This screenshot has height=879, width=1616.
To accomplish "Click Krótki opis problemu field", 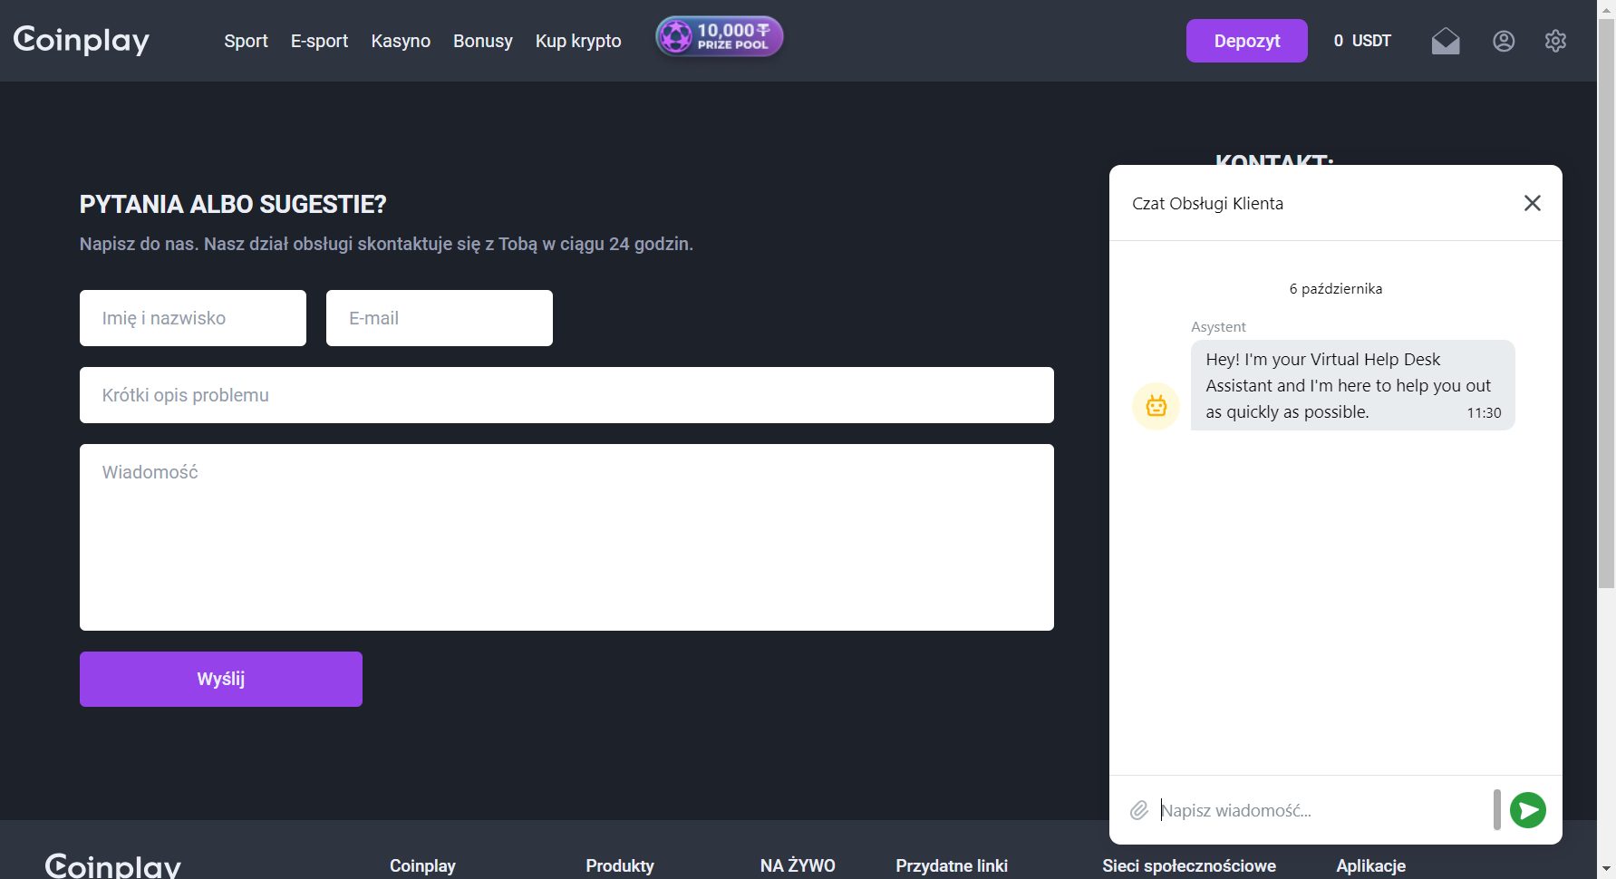I will coord(566,395).
